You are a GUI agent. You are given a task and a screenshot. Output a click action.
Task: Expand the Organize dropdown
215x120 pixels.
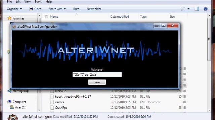pyautogui.click(x=14, y=9)
